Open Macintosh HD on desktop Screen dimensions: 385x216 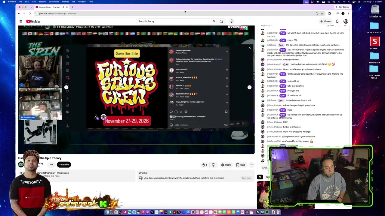[x=375, y=11]
